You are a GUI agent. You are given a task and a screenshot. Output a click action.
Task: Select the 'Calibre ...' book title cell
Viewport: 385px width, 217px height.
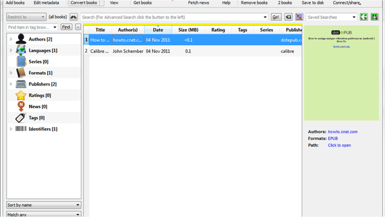100,51
